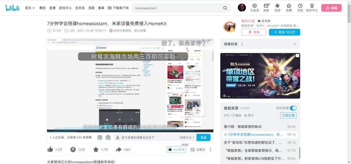Open AI小助手 button

(x=177, y=150)
